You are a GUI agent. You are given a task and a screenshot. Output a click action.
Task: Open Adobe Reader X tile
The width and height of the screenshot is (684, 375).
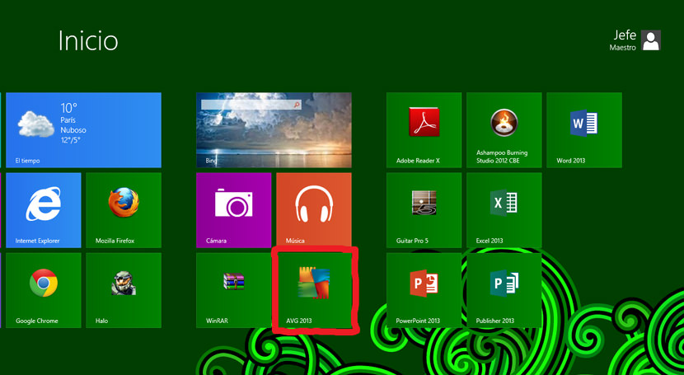(424, 130)
